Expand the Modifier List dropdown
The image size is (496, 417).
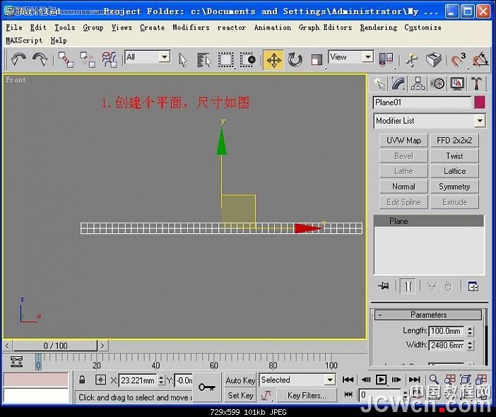[430, 121]
